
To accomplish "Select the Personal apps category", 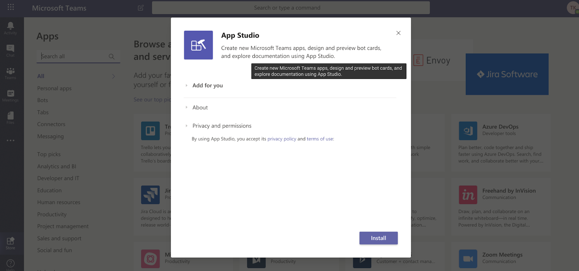I will pyautogui.click(x=54, y=88).
